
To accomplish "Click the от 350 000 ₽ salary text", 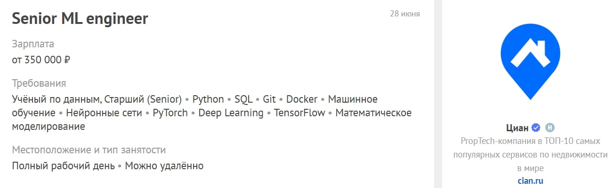I will coord(41,60).
